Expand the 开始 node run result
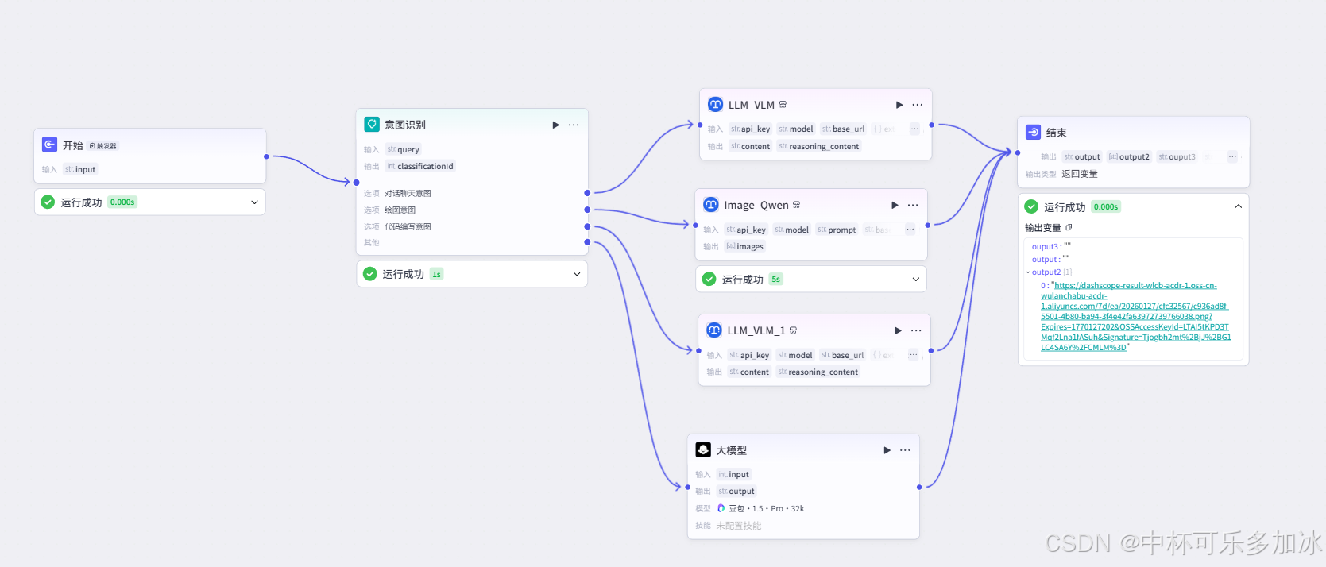Image resolution: width=1326 pixels, height=567 pixels. [254, 202]
